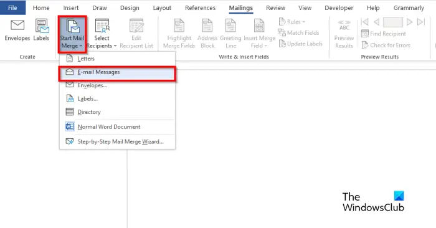The height and width of the screenshot is (228, 436).
Task: Switch to the References tab
Action: click(200, 7)
